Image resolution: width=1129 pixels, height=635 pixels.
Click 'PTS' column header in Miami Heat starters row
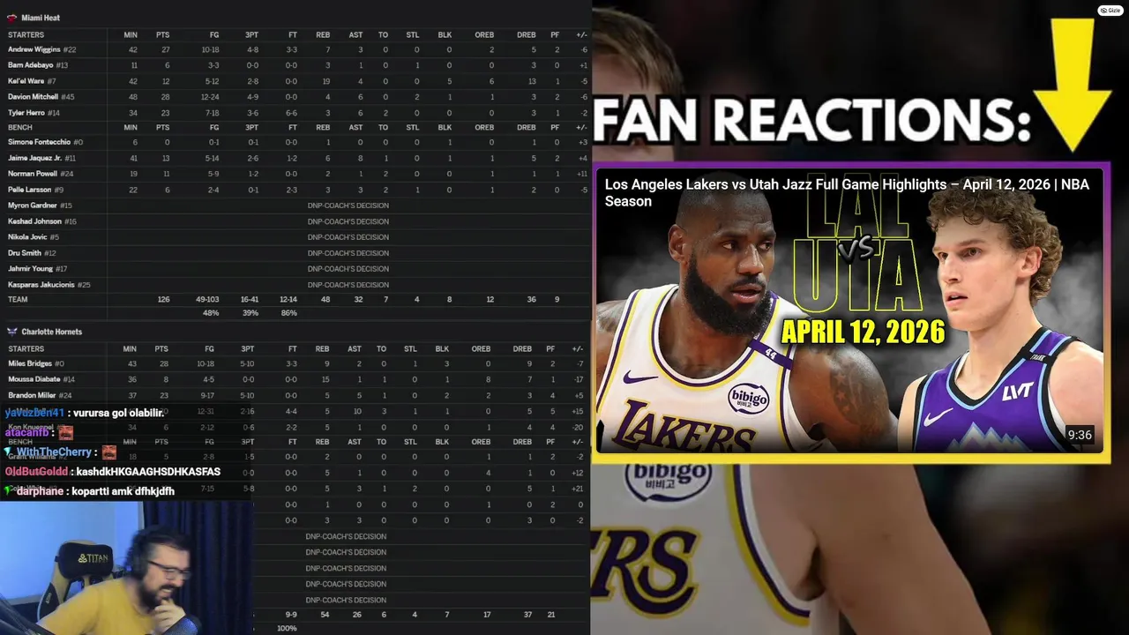point(162,34)
